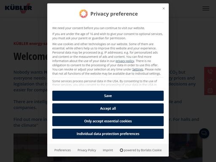Open the hamburger navigation menu

point(206,8)
